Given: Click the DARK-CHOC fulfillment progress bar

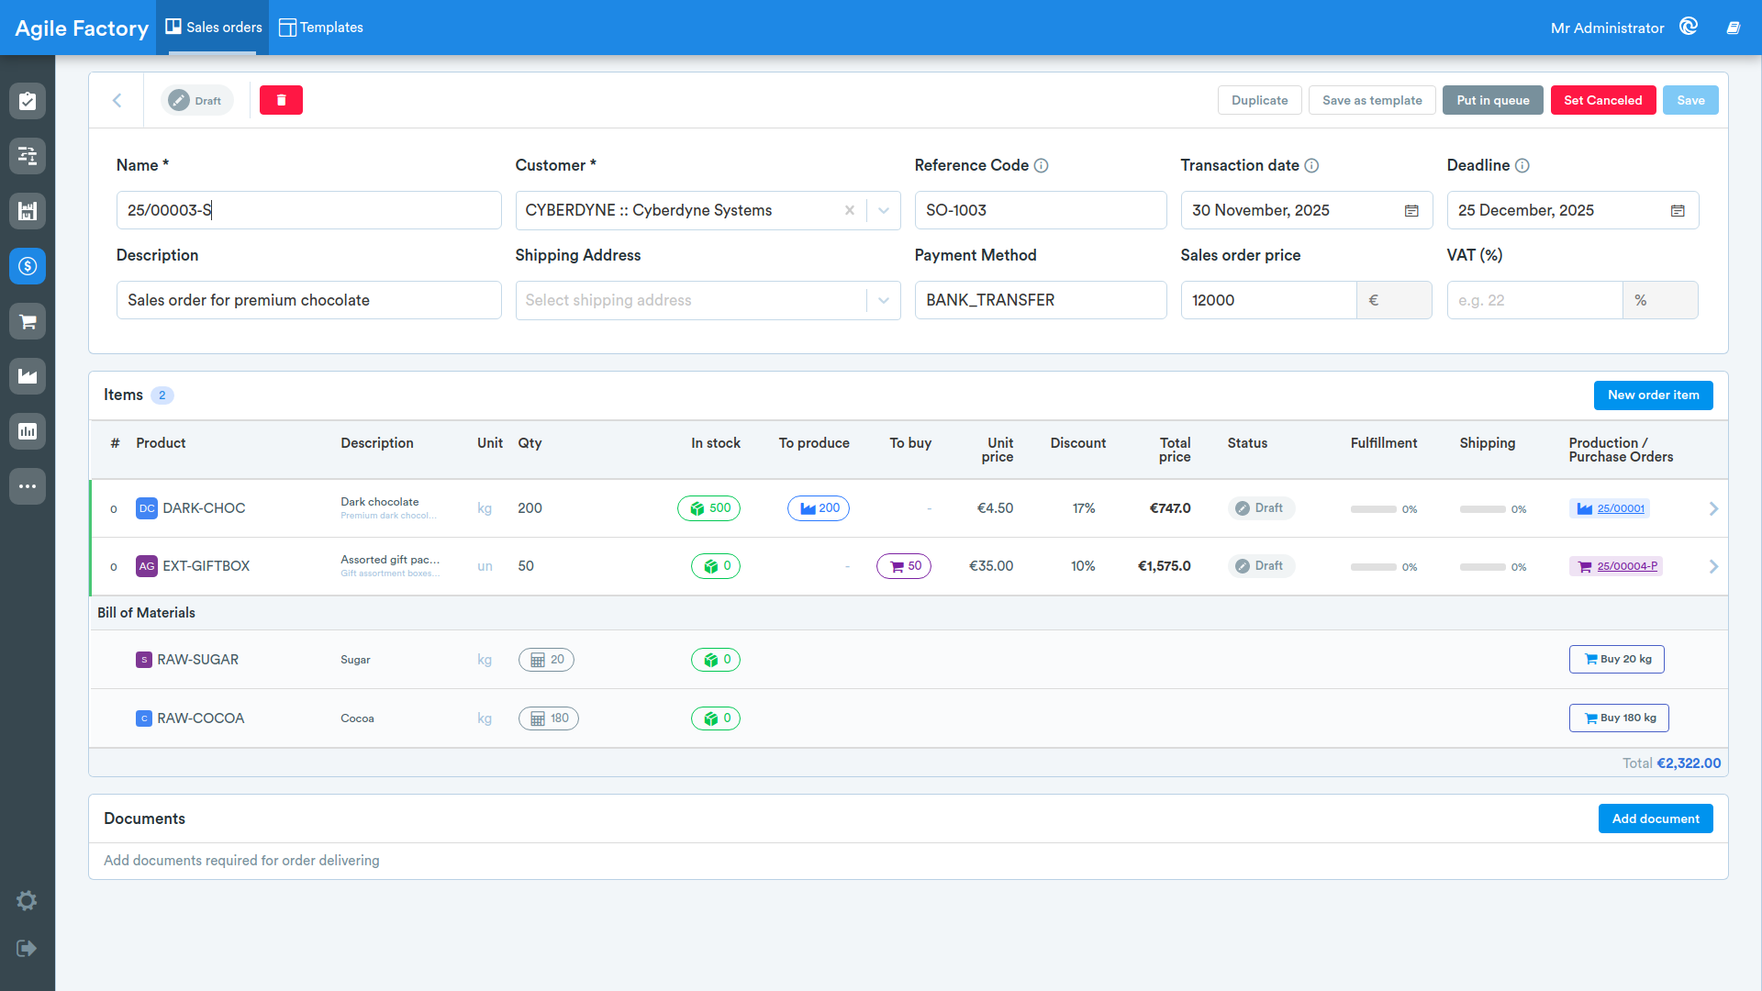Looking at the screenshot, I should point(1374,509).
